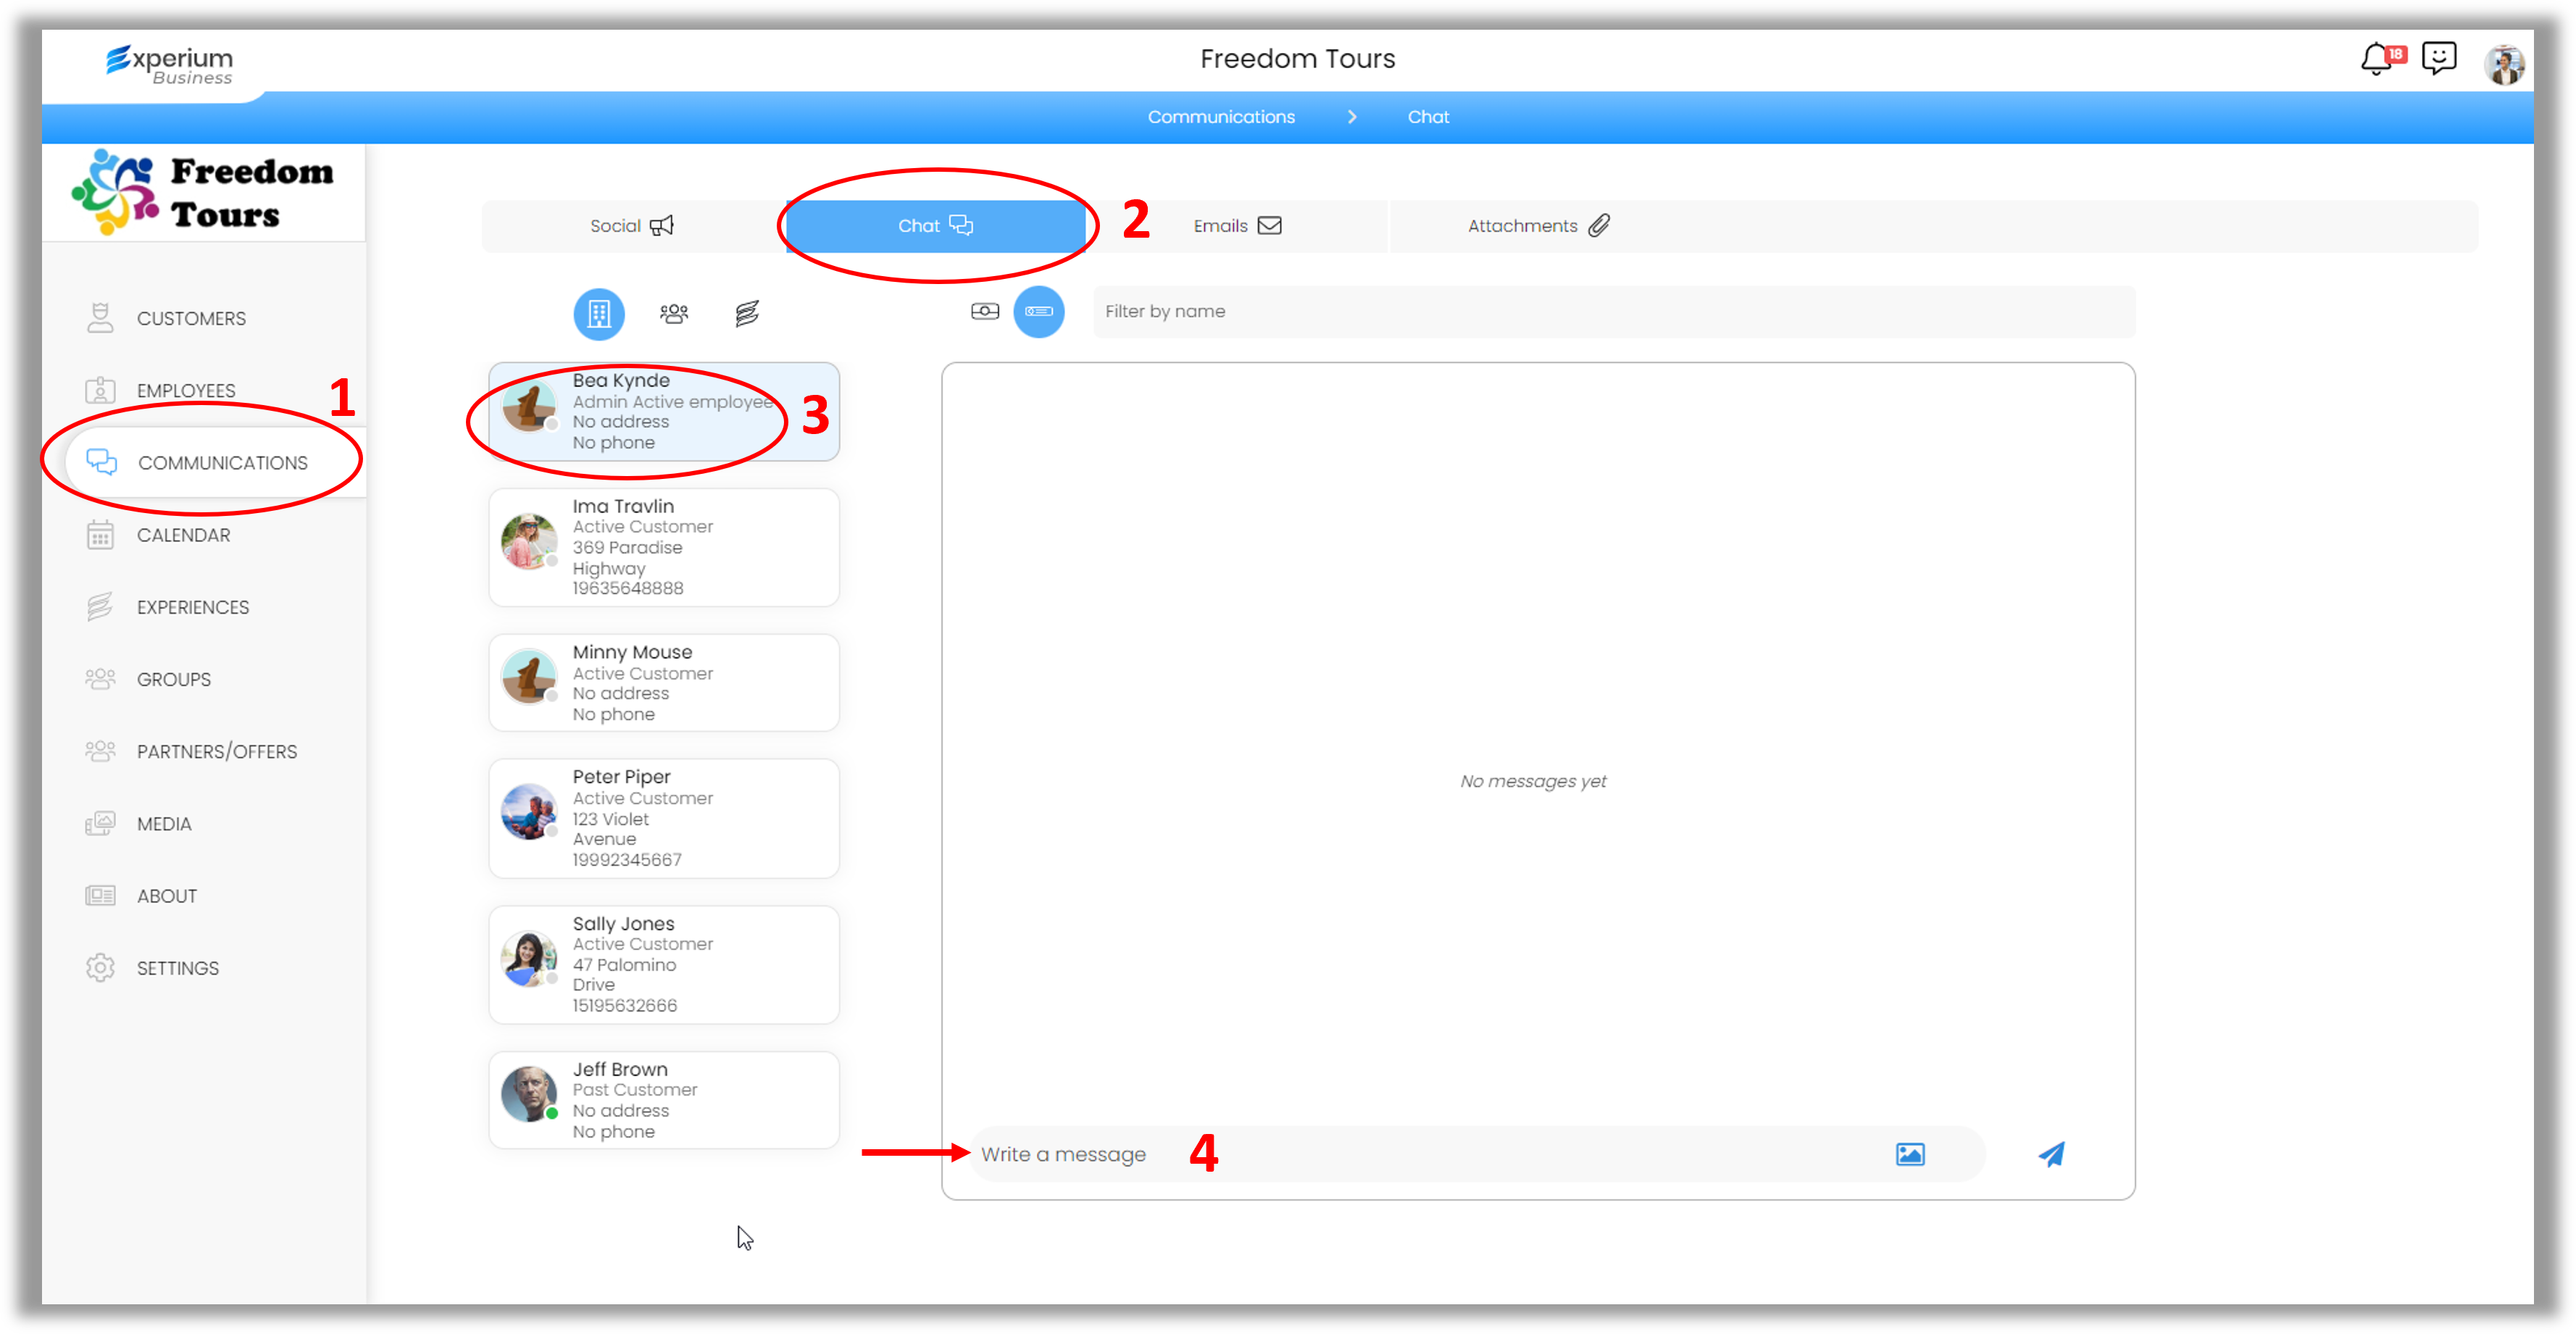Image resolution: width=2576 pixels, height=1334 pixels.
Task: Click Bea Kynde's Admin Active employee label
Action: pyautogui.click(x=673, y=402)
